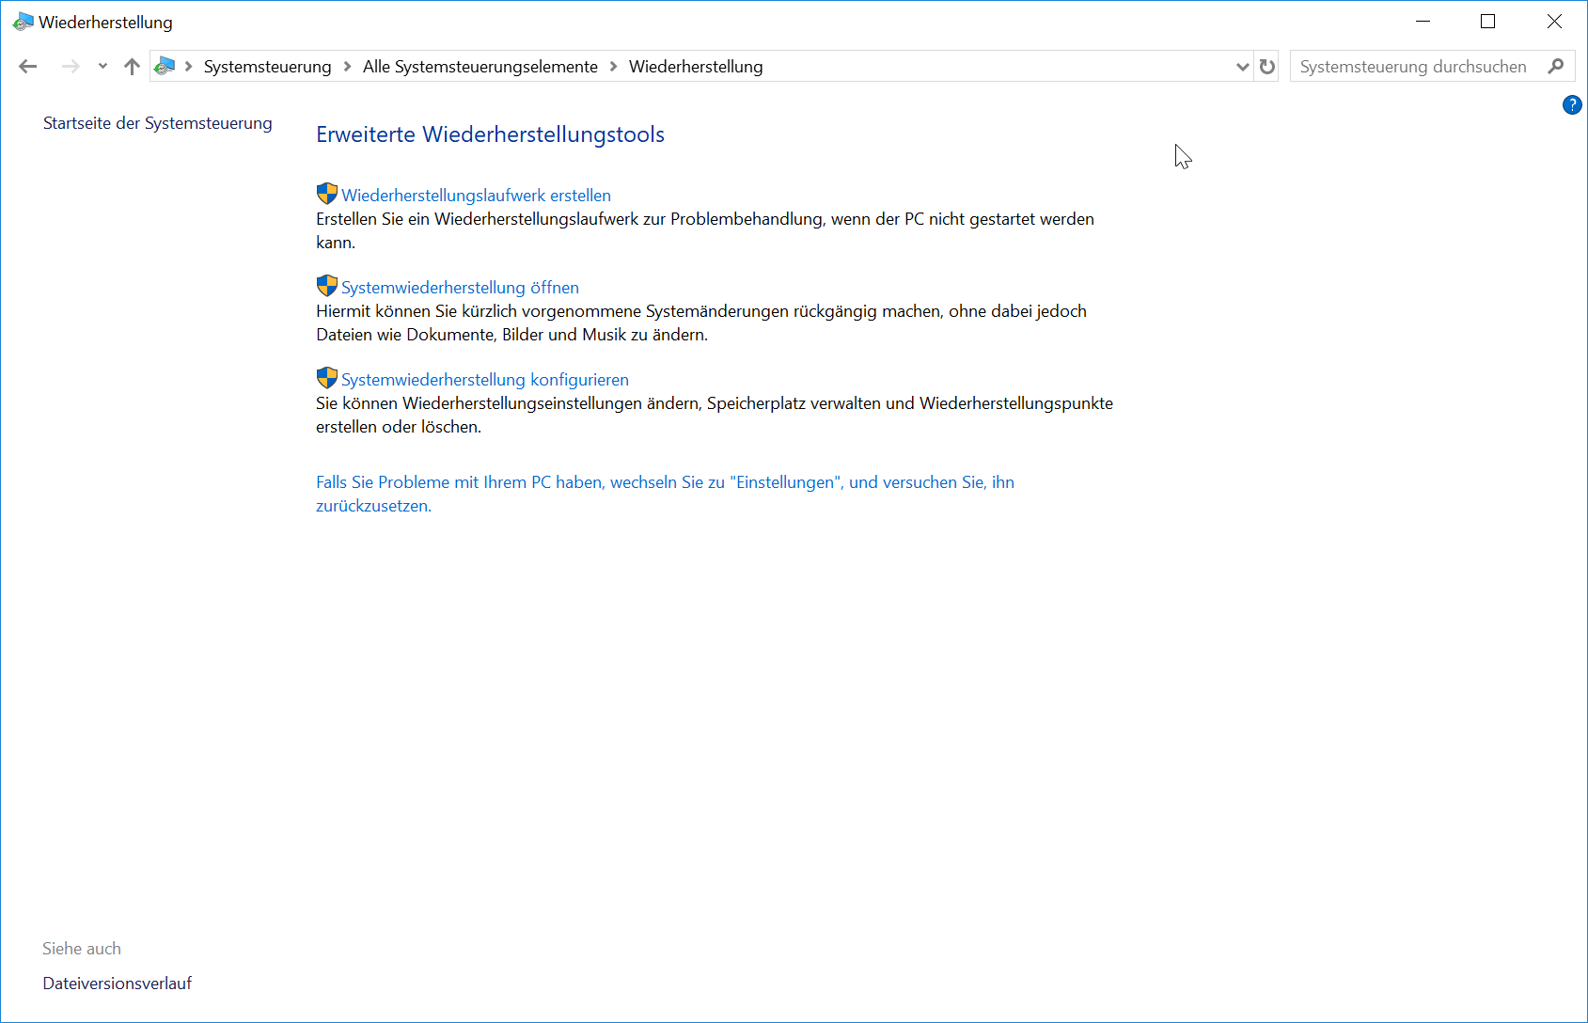
Task: Open Dateiversionsverlauf under Siehe auch
Action: (118, 984)
